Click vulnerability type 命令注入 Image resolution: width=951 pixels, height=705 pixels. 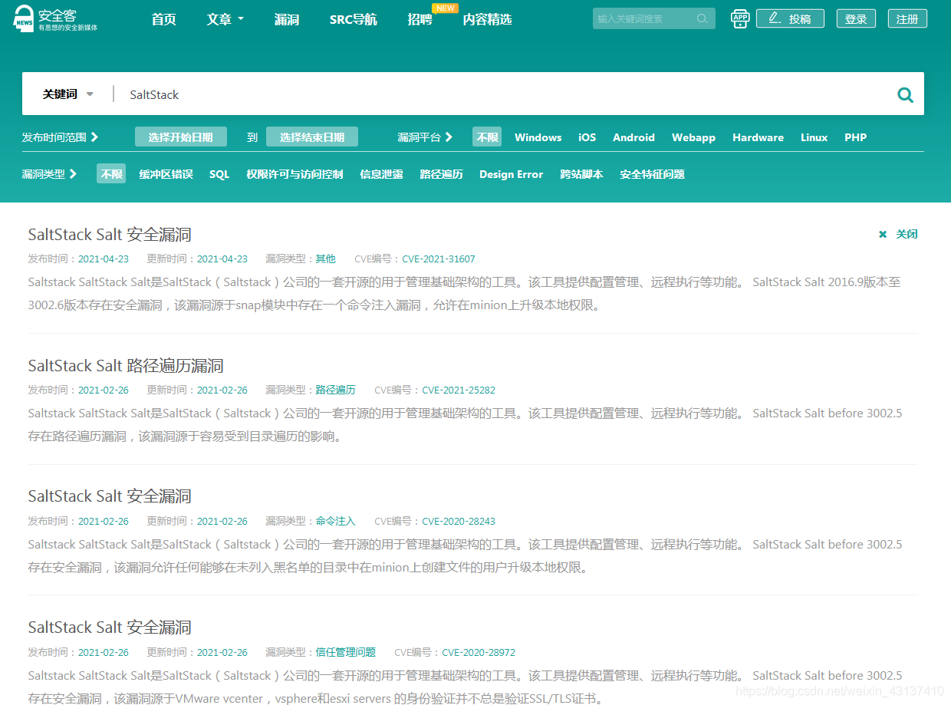tap(336, 522)
